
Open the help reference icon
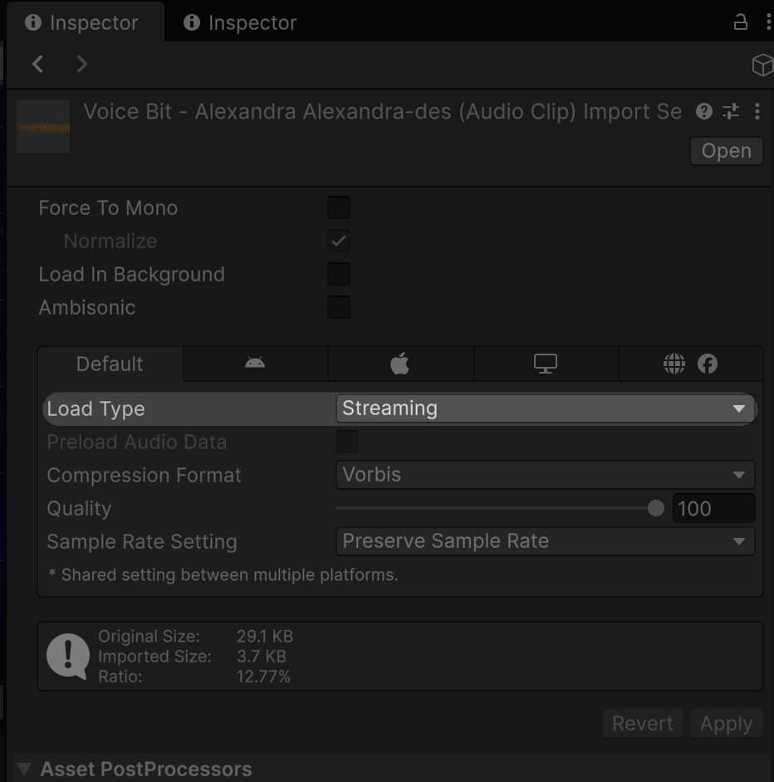pyautogui.click(x=704, y=111)
